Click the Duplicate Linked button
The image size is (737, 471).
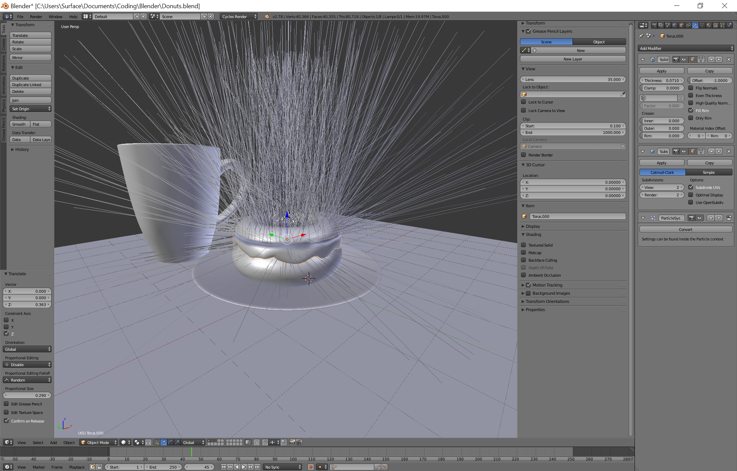click(30, 85)
